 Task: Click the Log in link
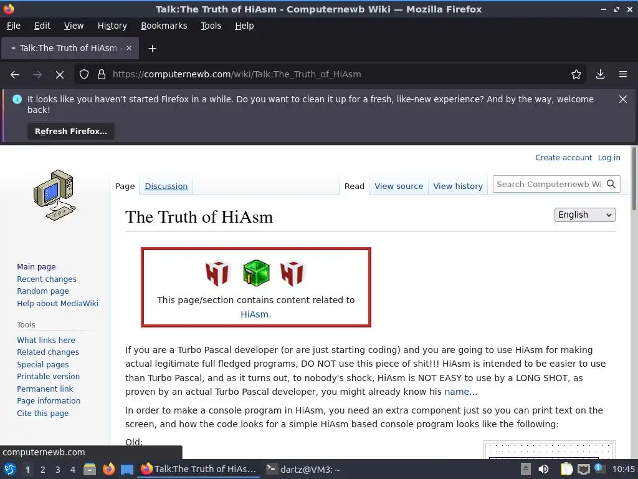click(x=609, y=158)
